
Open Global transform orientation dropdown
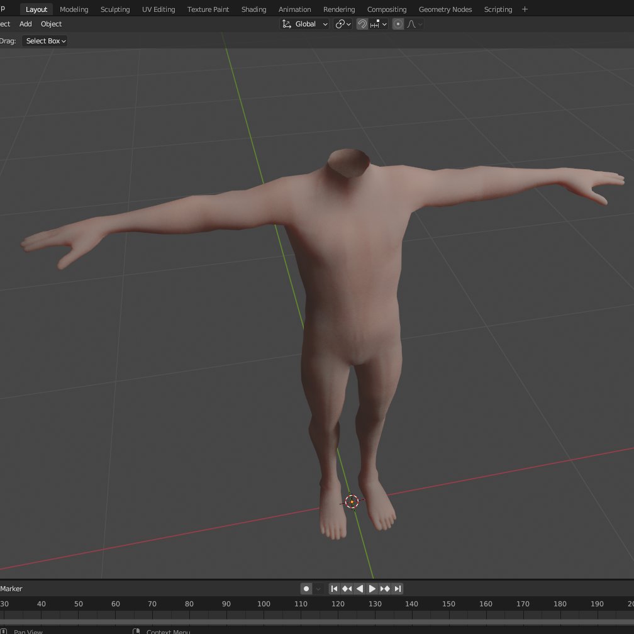(304, 25)
